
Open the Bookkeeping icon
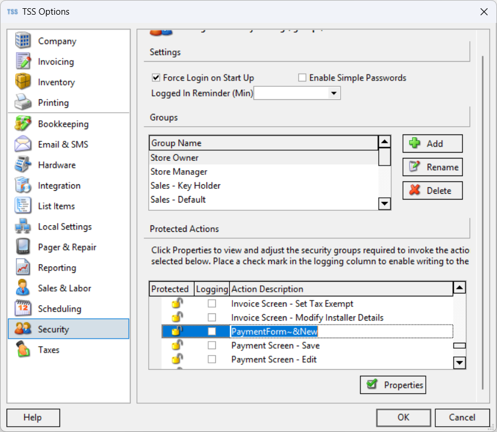[x=23, y=124]
